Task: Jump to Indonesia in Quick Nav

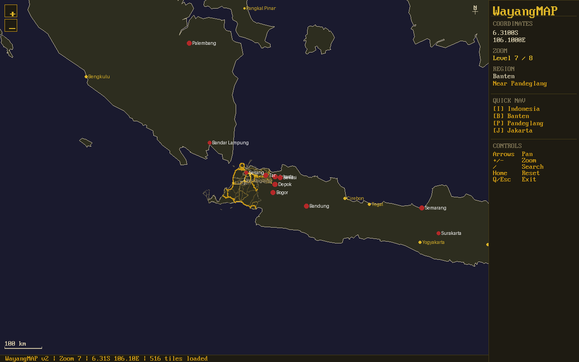Action: (516, 109)
